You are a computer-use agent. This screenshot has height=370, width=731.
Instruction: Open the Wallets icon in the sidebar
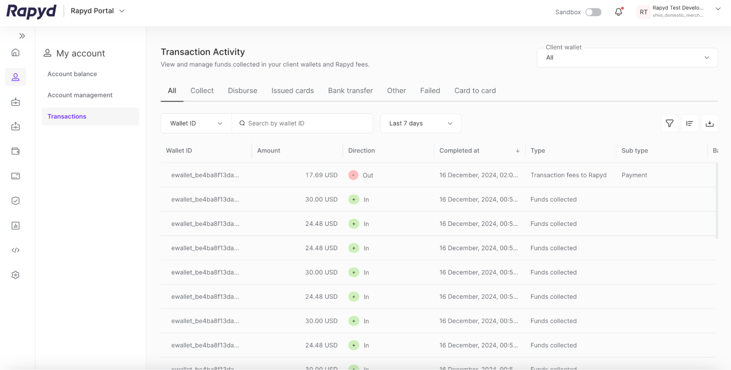coord(15,151)
